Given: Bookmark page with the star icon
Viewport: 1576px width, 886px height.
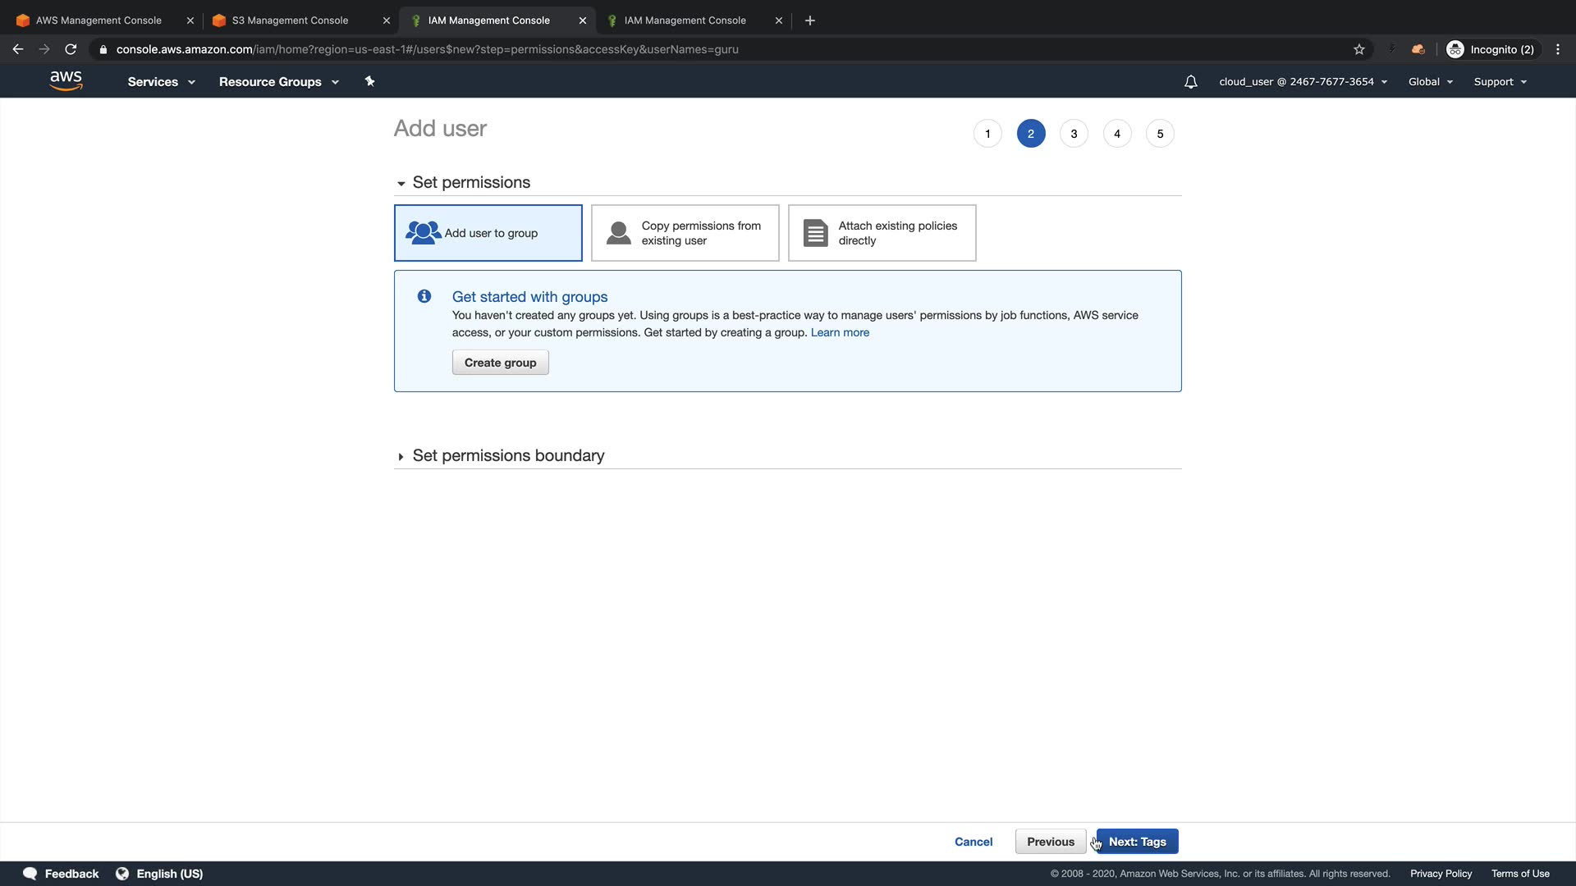Looking at the screenshot, I should [1358, 49].
